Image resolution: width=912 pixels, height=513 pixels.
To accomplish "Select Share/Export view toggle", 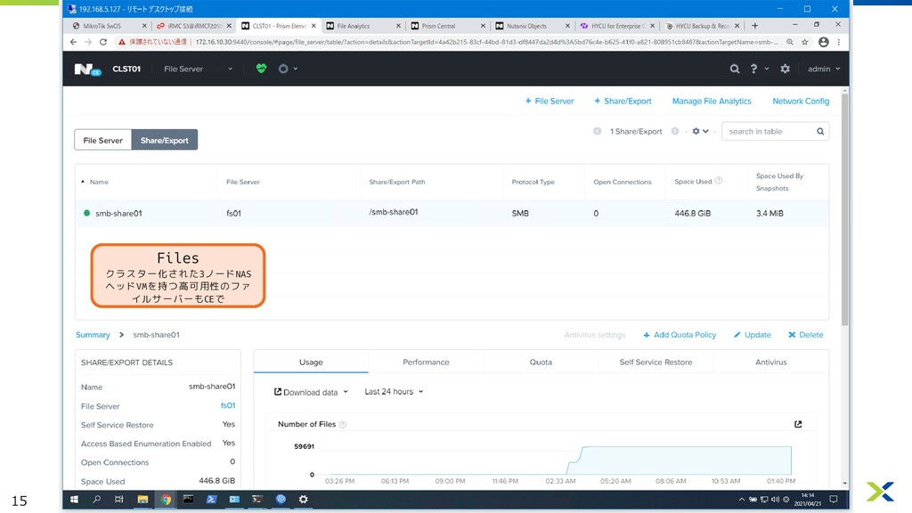I will click(x=165, y=140).
